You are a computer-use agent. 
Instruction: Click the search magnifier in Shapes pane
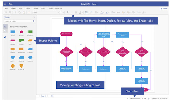33,21
